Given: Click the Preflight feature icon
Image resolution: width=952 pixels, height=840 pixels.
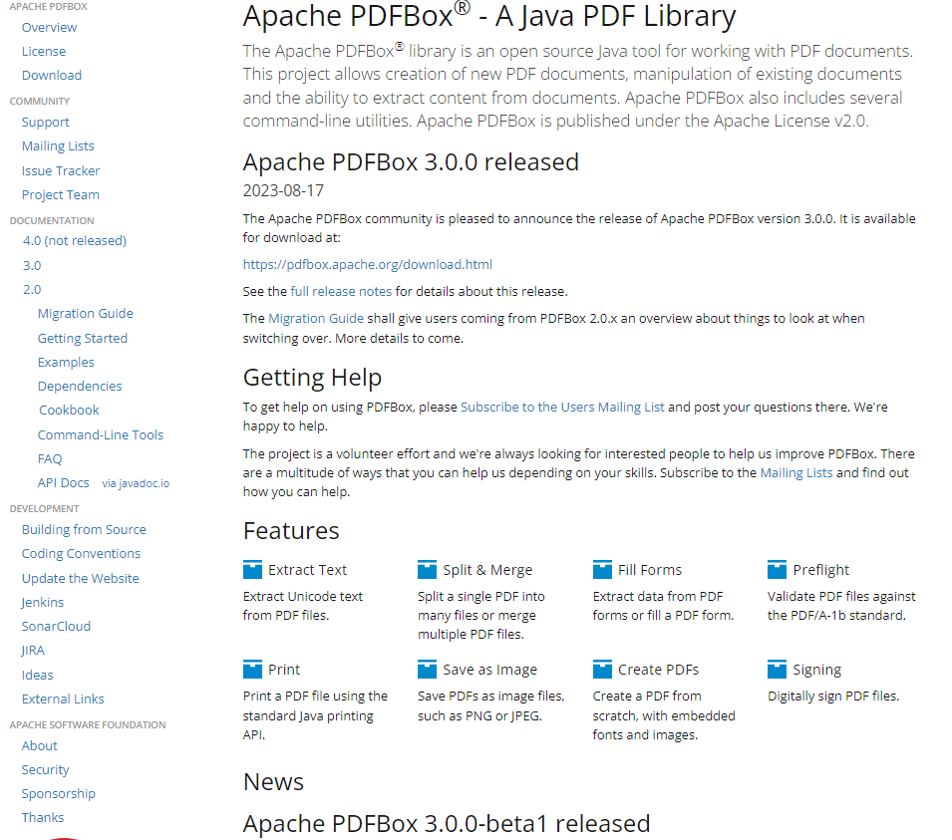Looking at the screenshot, I should coord(778,570).
